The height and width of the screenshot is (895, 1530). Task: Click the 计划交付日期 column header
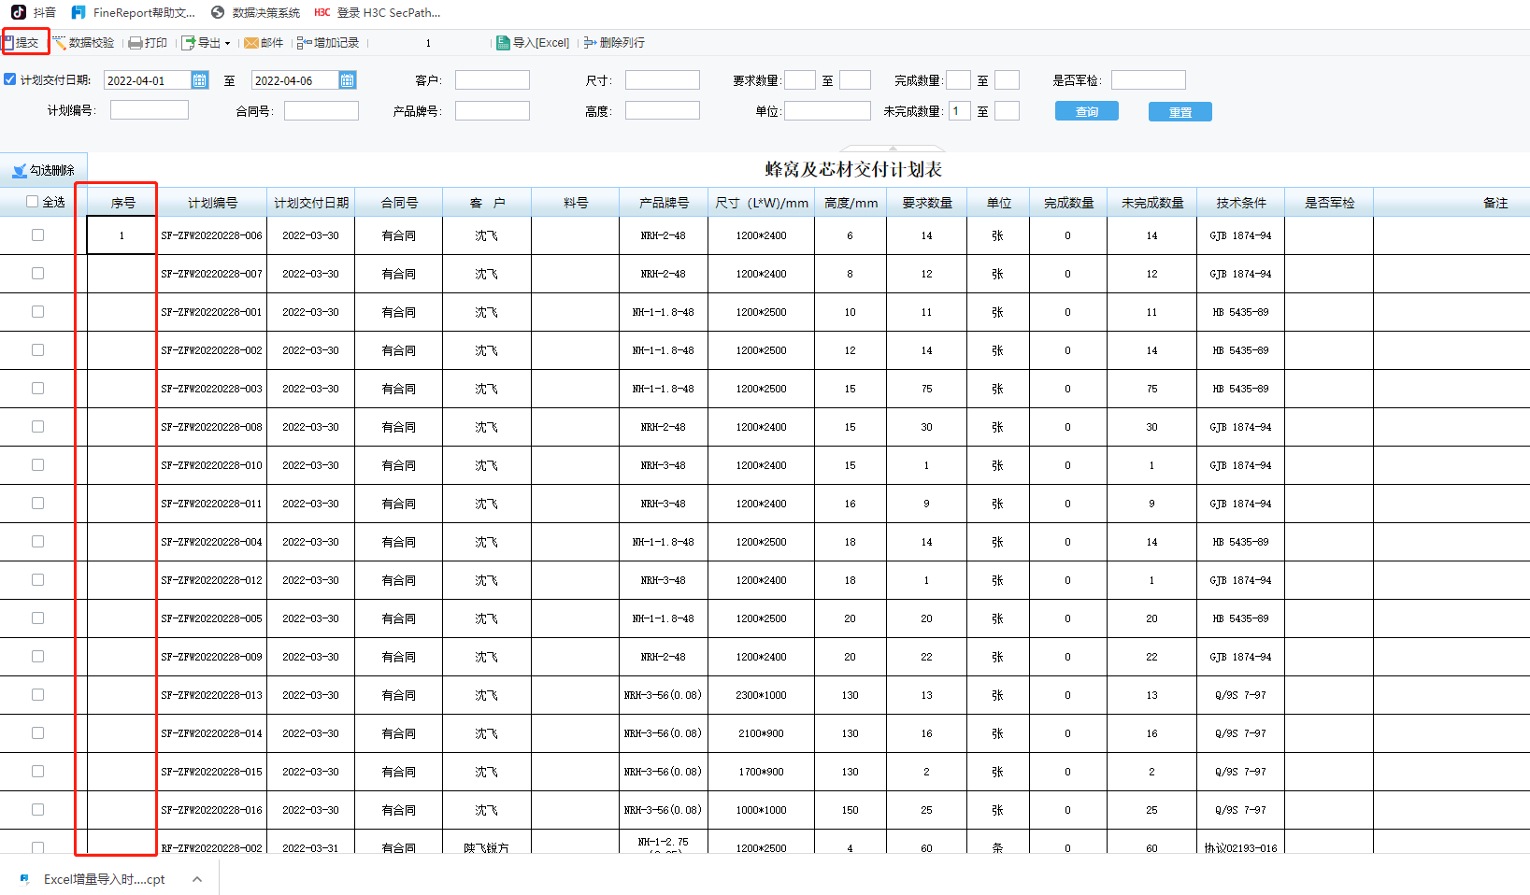click(x=311, y=203)
